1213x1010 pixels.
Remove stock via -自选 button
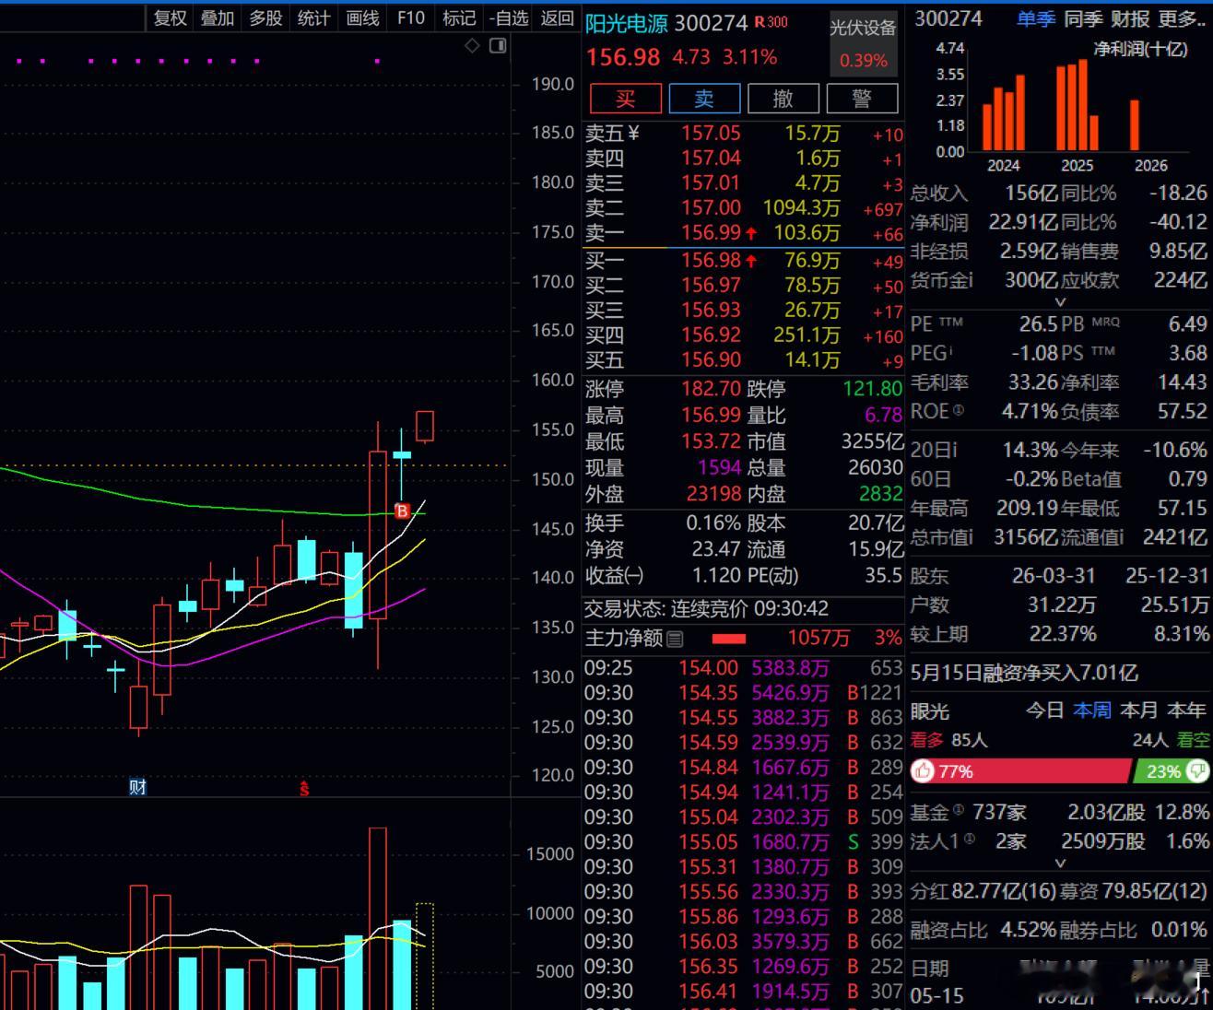pyautogui.click(x=509, y=18)
